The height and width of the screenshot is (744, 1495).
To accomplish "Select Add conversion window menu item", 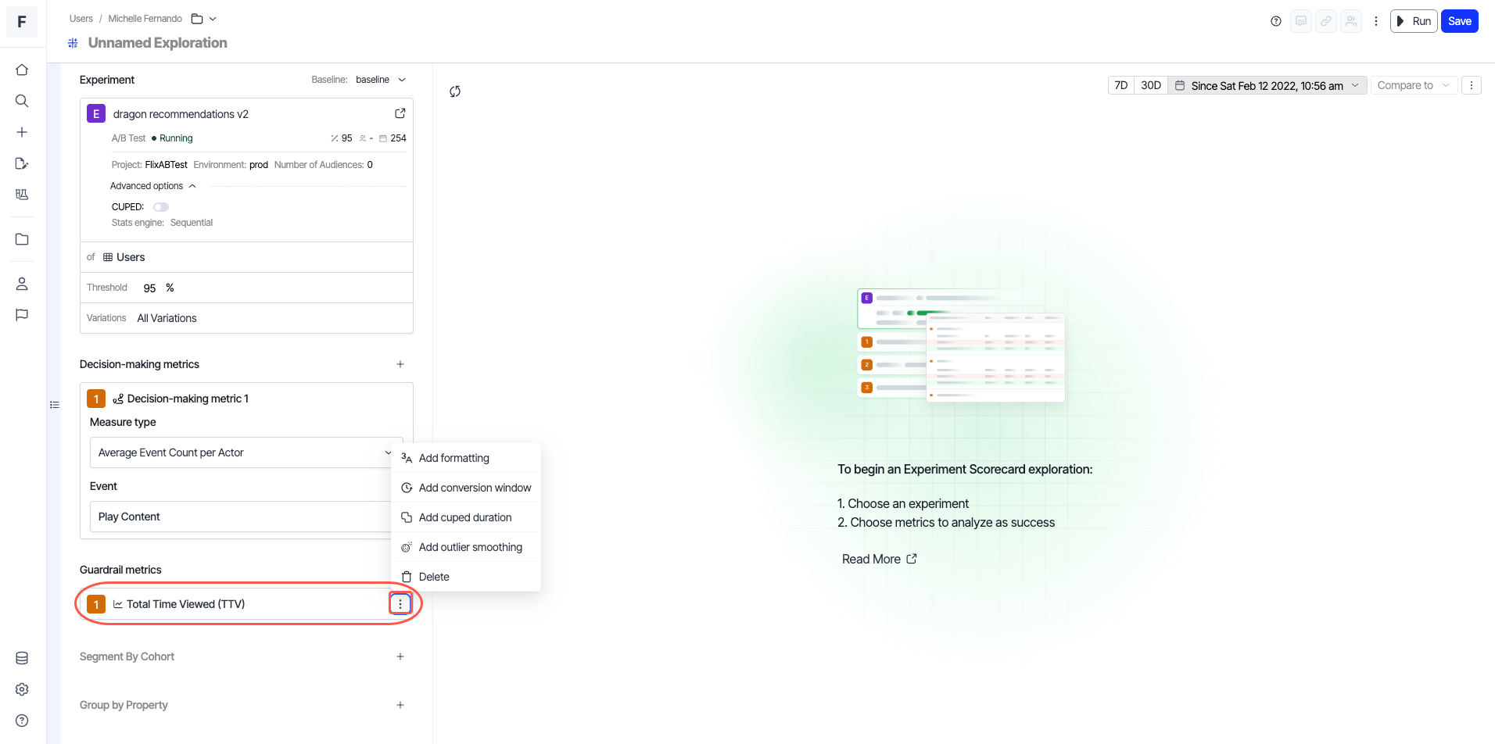I will pos(475,488).
